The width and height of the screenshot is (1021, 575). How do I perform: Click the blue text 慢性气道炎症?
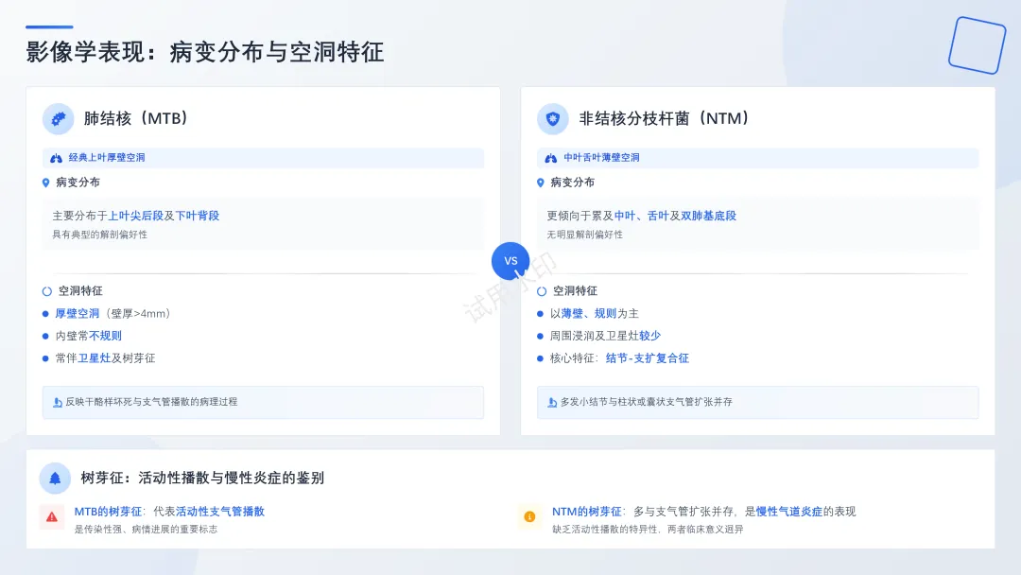[789, 512]
